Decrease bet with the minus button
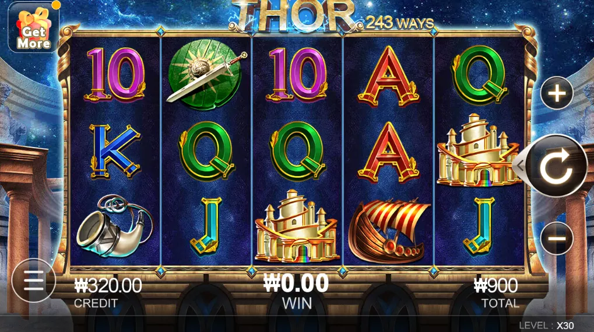Viewport: 594px width, 332px height. [x=557, y=238]
